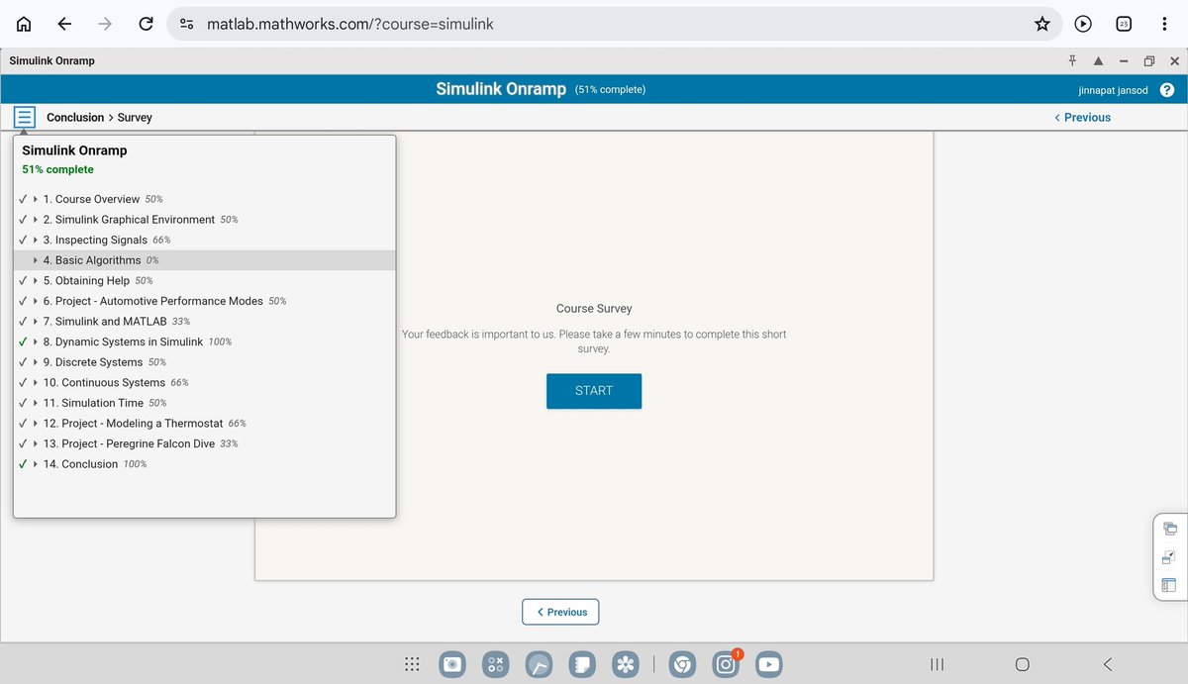Start the course survey

coord(594,391)
